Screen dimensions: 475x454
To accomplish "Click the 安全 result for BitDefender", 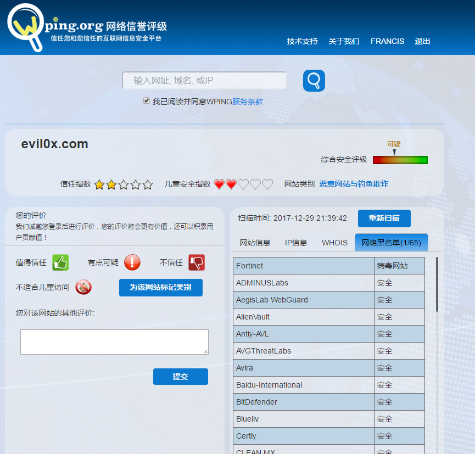I will pos(385,402).
